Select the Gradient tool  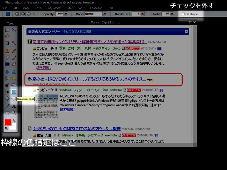[7, 64]
